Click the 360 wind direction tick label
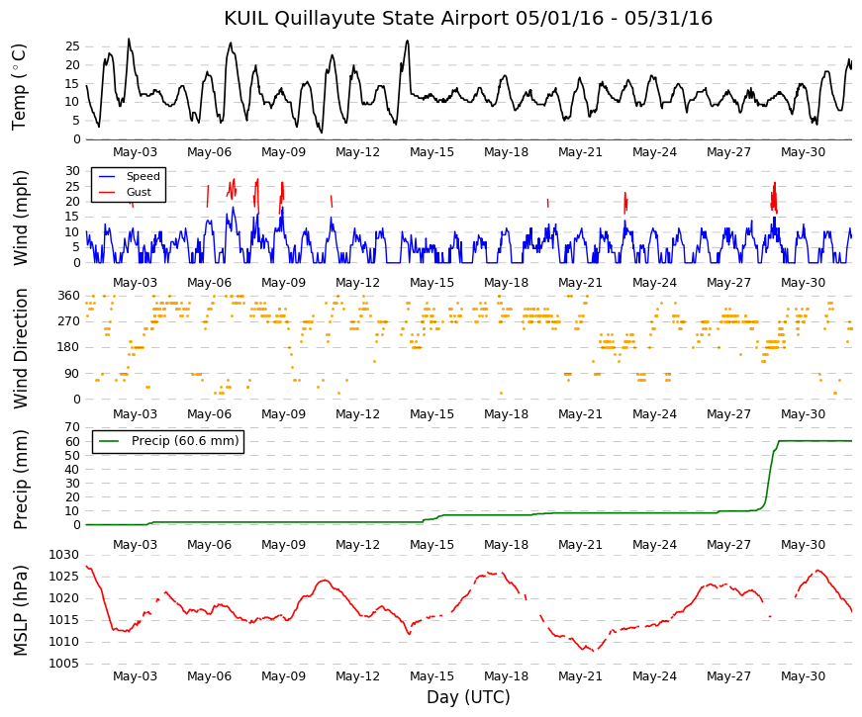Screen dimensions: 862x717 69,296
